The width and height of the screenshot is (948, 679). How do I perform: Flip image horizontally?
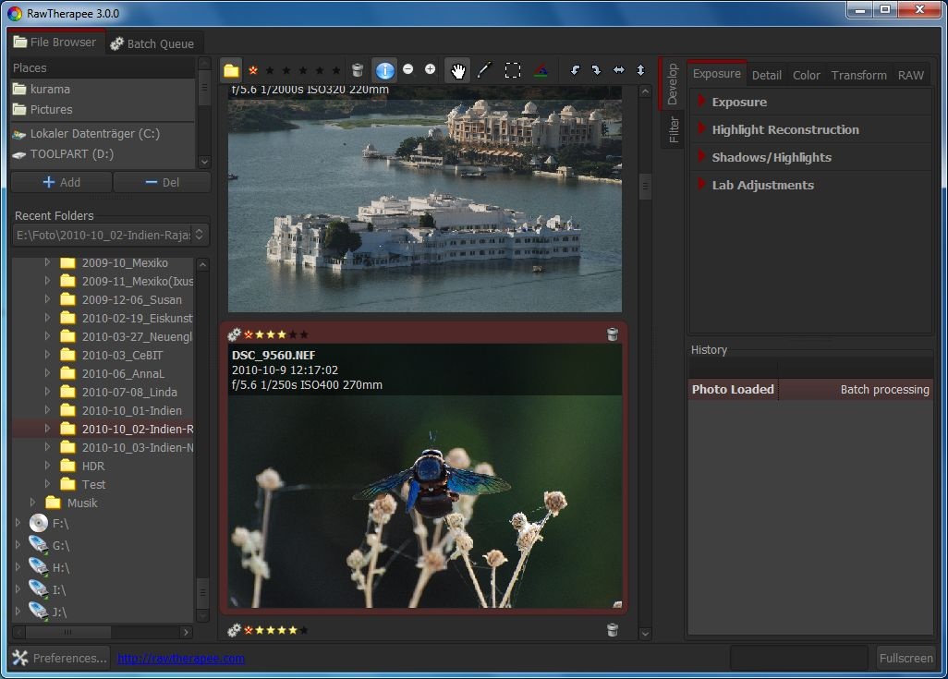point(618,70)
